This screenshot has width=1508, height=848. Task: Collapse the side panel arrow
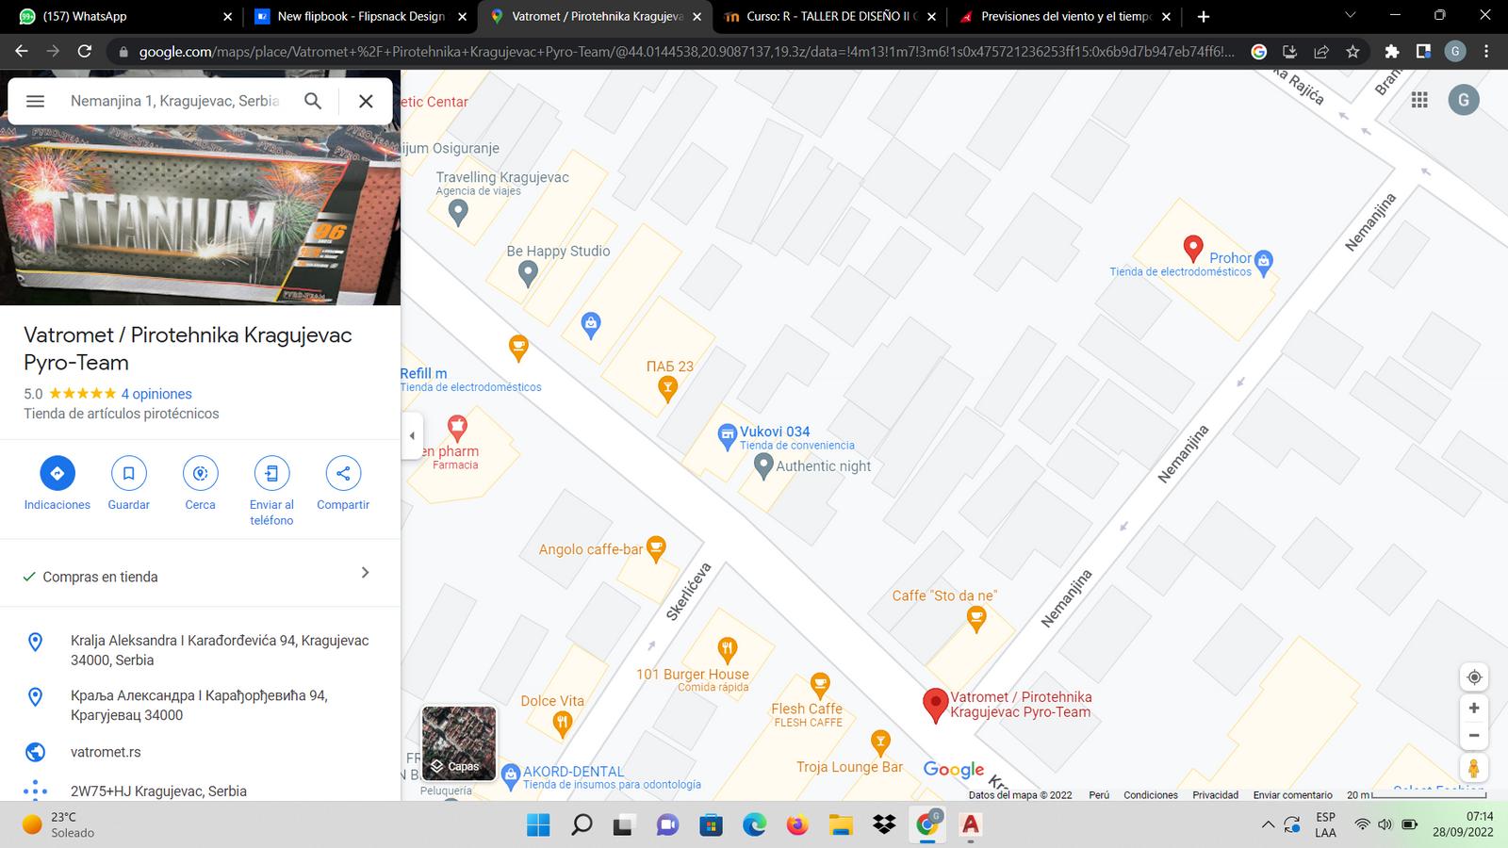point(412,435)
